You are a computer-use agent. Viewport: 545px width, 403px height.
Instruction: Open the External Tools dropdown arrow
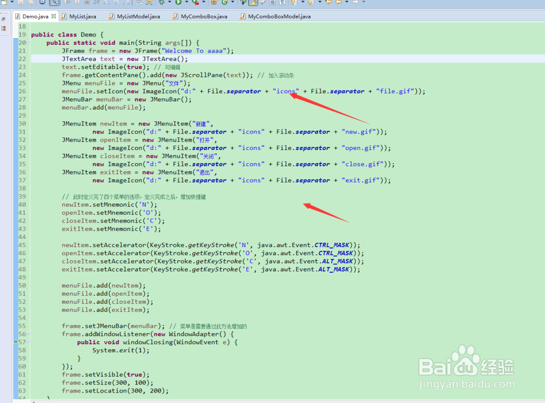(x=204, y=2)
